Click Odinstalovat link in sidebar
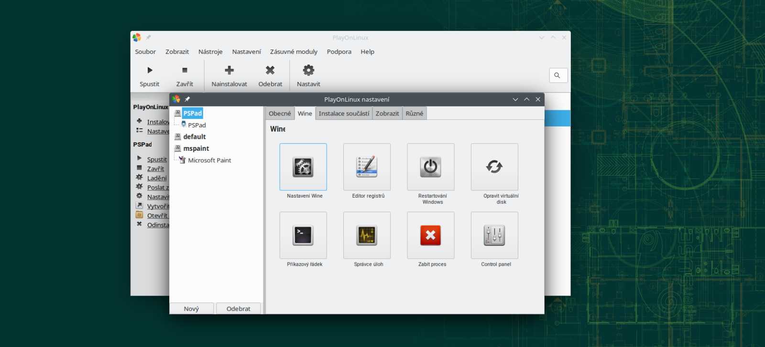 click(158, 225)
